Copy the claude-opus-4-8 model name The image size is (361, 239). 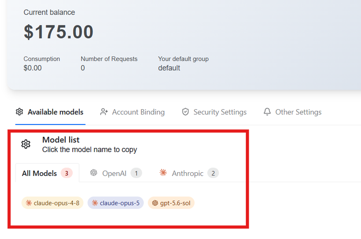pyautogui.click(x=52, y=203)
